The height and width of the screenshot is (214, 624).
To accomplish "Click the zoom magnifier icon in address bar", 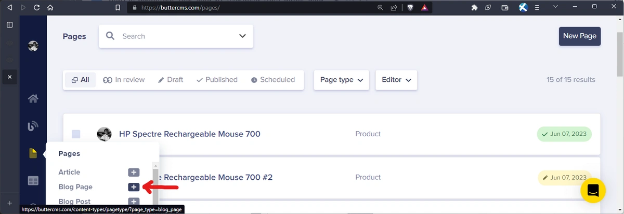I will [380, 8].
